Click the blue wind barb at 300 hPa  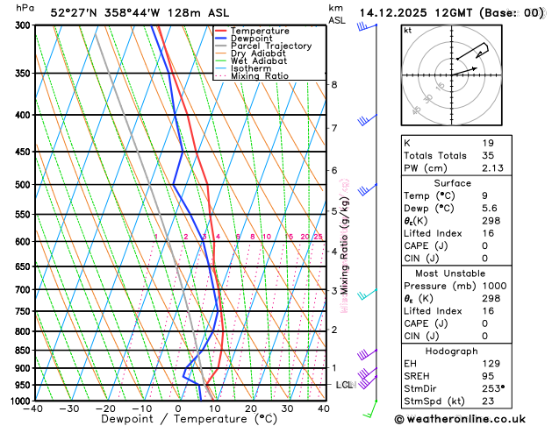pyautogui.click(x=367, y=26)
